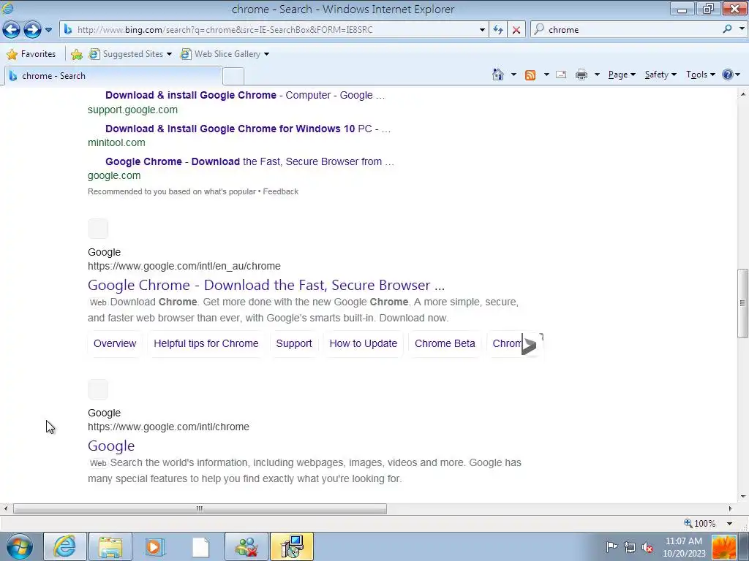This screenshot has width=749, height=561.
Task: Click the Internet Explorer taskbar icon
Action: point(65,546)
